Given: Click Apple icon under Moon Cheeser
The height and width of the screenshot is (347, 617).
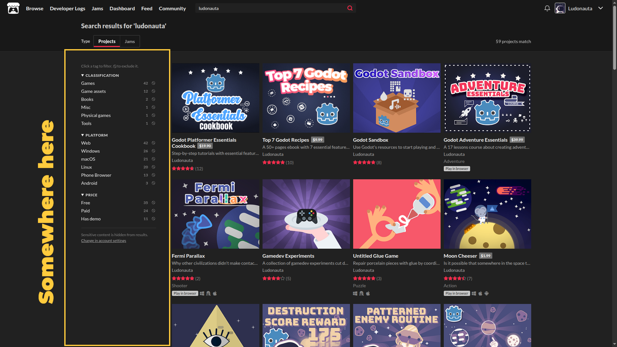Looking at the screenshot, I should point(480,293).
